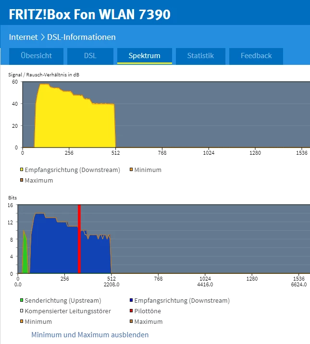Click blue Empfangsrichtung legend swatch under Bits chart
This screenshot has height=344, width=310.
pos(131,300)
